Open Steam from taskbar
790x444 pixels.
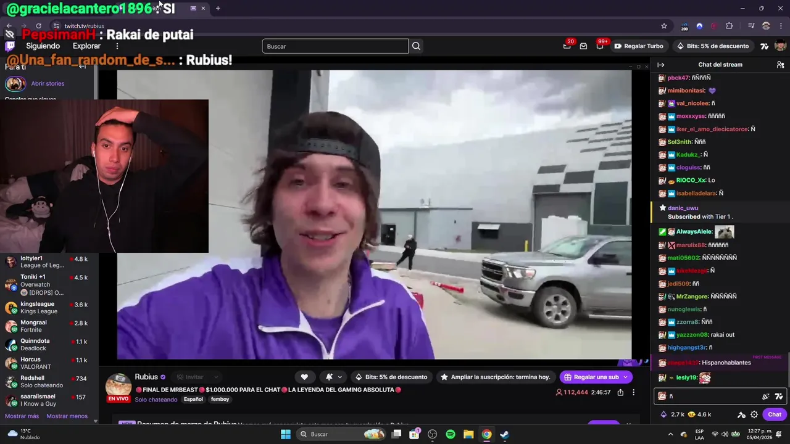[x=504, y=434]
